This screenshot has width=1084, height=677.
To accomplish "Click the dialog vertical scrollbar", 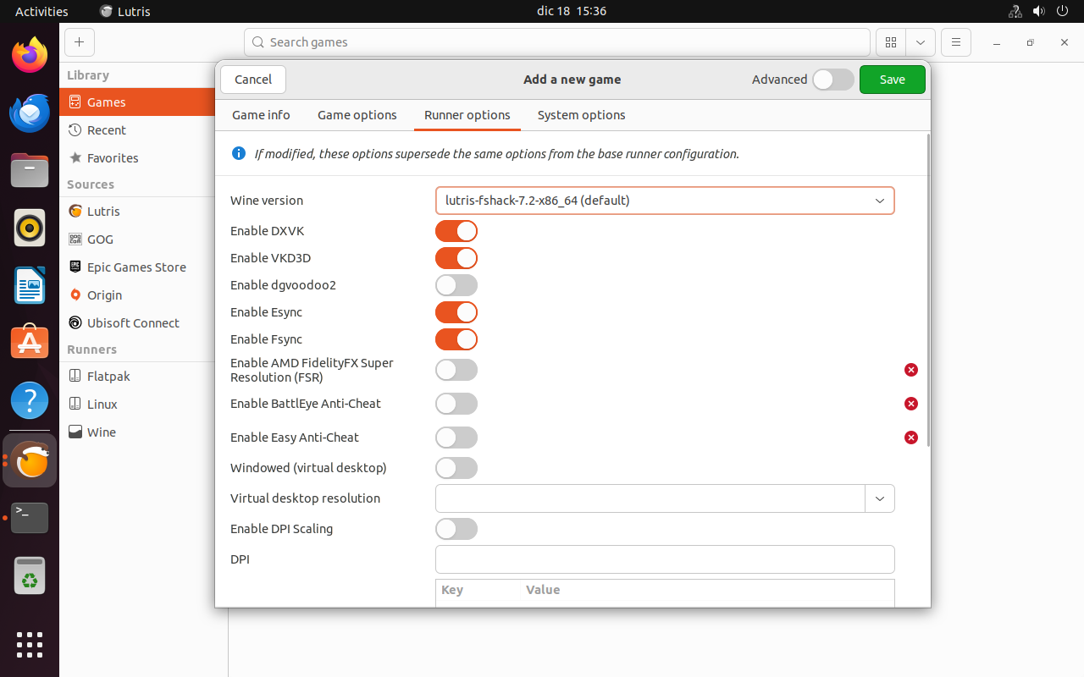I will click(929, 289).
